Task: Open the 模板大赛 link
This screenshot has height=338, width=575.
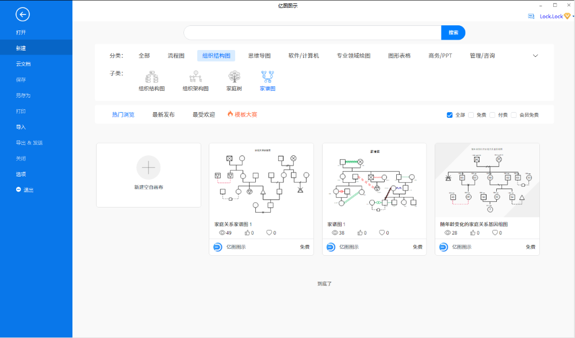Action: (242, 114)
